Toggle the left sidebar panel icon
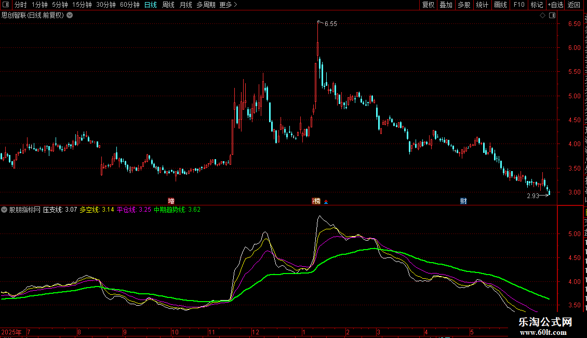Viewport: 587px width, 338px height. tap(6, 5)
